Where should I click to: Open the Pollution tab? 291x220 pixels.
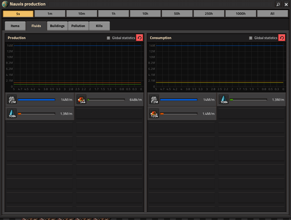point(78,26)
